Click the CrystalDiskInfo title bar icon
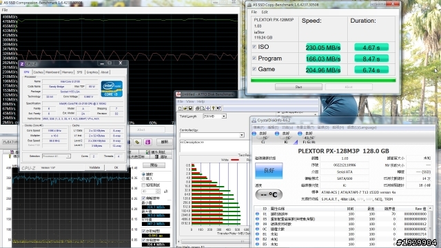Image resolution: width=441 pixels, height=248 pixels. (x=254, y=121)
